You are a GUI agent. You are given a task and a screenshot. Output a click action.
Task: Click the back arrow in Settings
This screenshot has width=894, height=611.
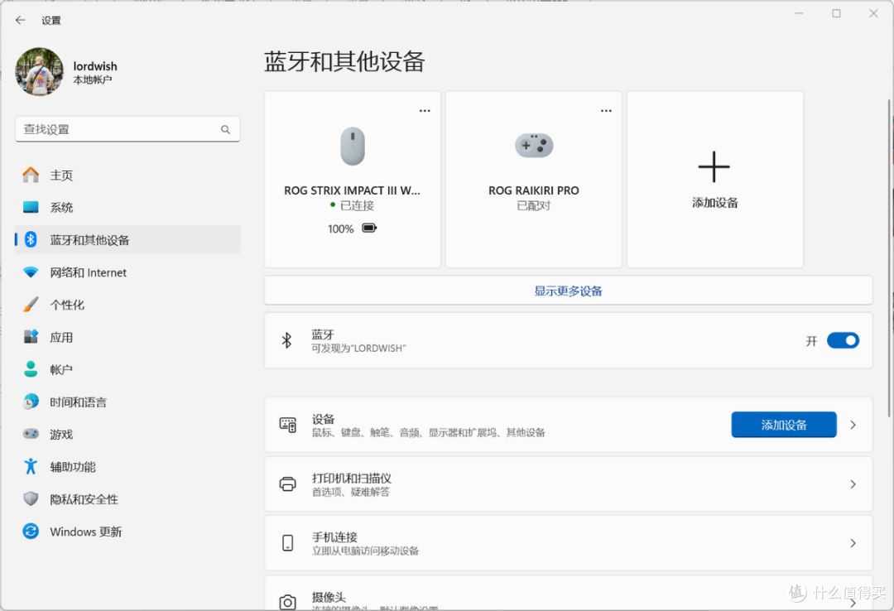pos(21,20)
